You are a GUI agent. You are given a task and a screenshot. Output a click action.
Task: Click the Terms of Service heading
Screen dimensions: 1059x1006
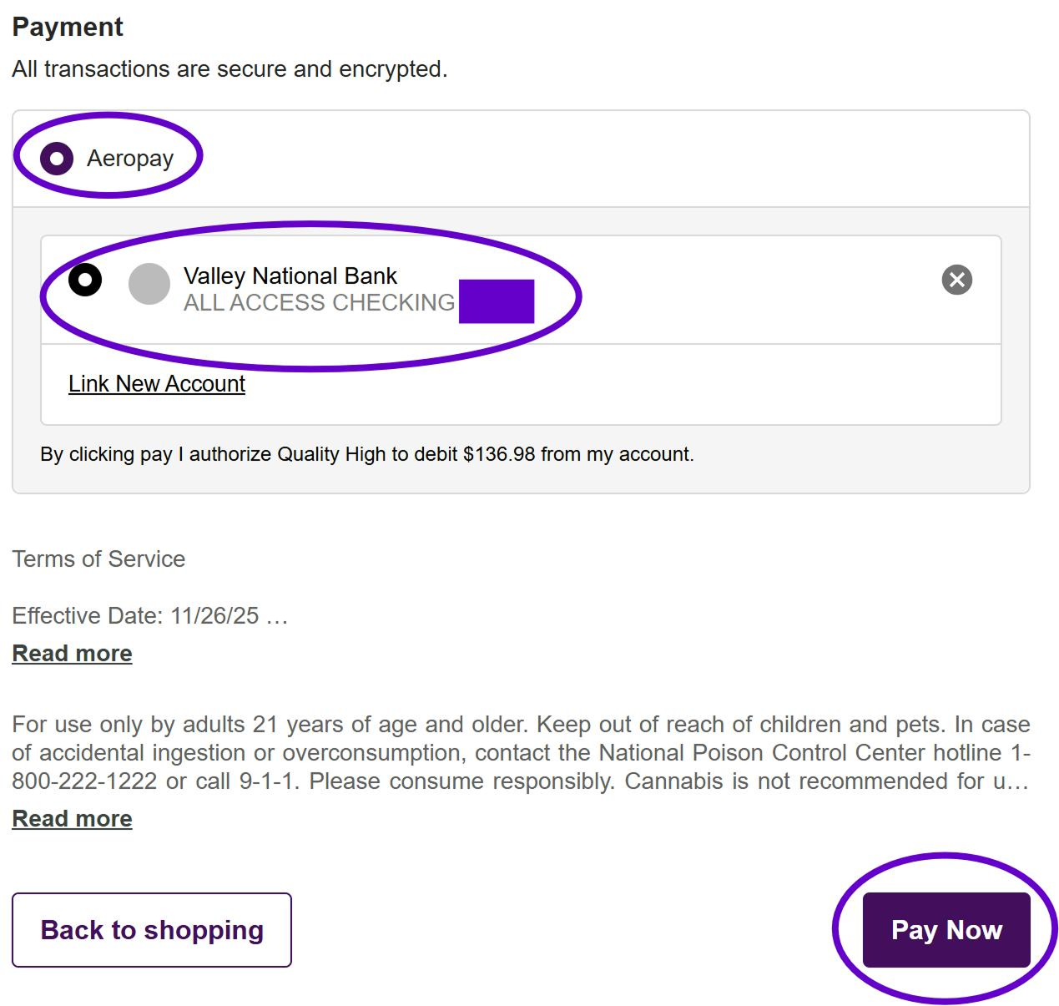(98, 559)
